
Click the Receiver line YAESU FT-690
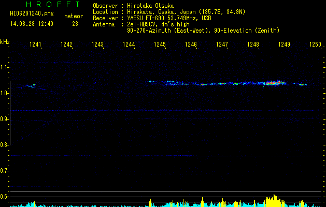click(x=152, y=18)
